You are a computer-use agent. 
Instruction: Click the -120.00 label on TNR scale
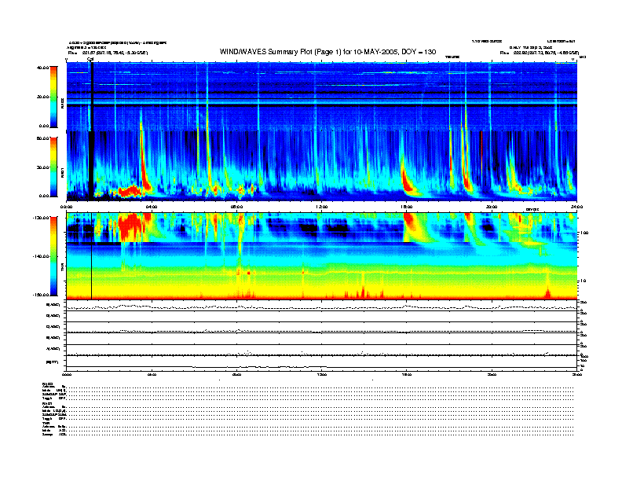pyautogui.click(x=42, y=218)
